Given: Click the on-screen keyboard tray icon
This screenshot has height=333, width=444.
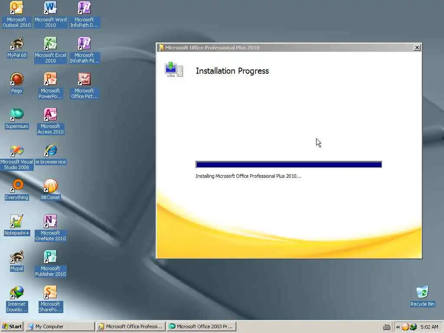Looking at the screenshot, I should pyautogui.click(x=386, y=327).
